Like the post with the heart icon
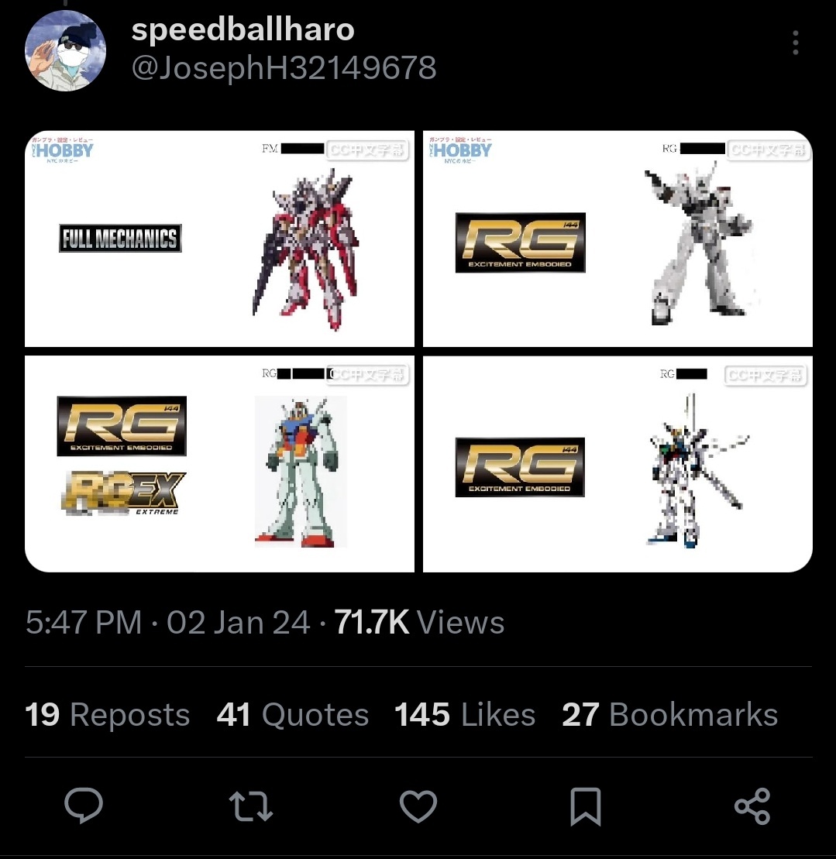This screenshot has height=859, width=836. pos(418,806)
